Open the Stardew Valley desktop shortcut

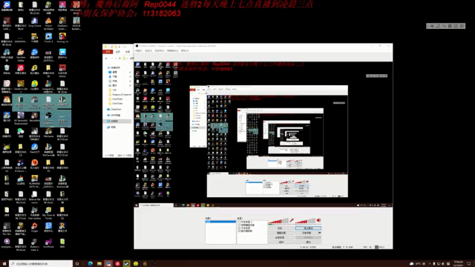21,55
